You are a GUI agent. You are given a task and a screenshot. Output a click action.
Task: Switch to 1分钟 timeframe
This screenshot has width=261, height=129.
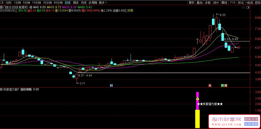point(17,3)
